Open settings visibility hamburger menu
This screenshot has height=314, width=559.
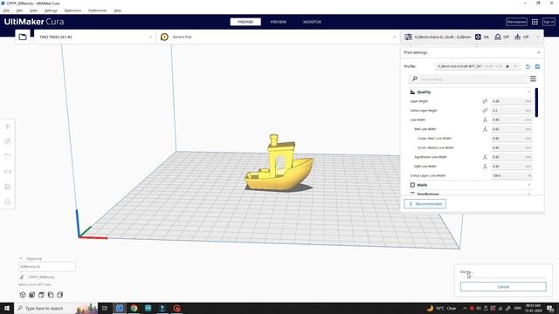click(533, 78)
